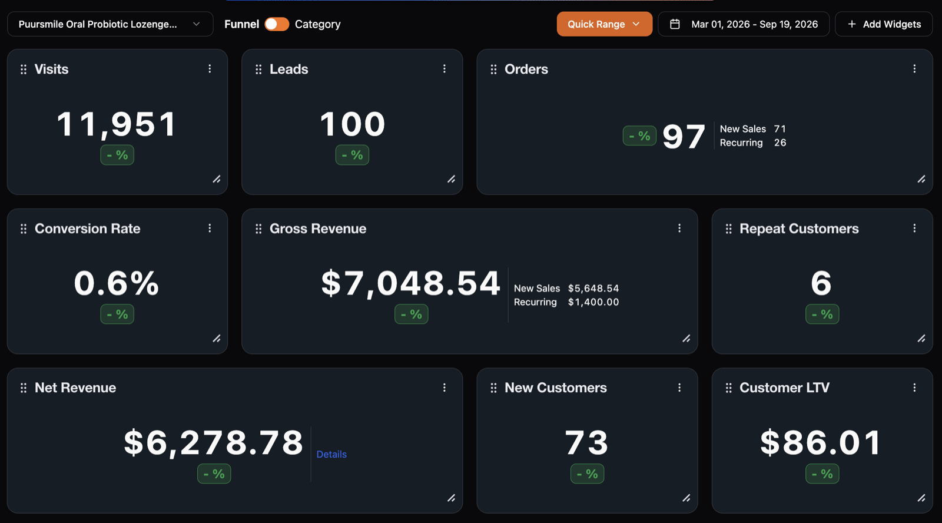Image resolution: width=942 pixels, height=523 pixels.
Task: Click the New Customers resize corner icon
Action: coord(686,498)
